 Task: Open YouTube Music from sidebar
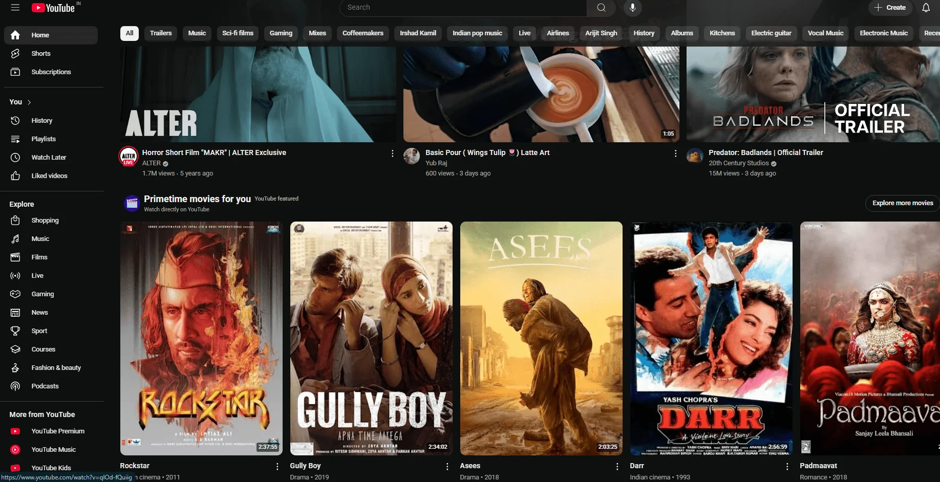click(53, 450)
